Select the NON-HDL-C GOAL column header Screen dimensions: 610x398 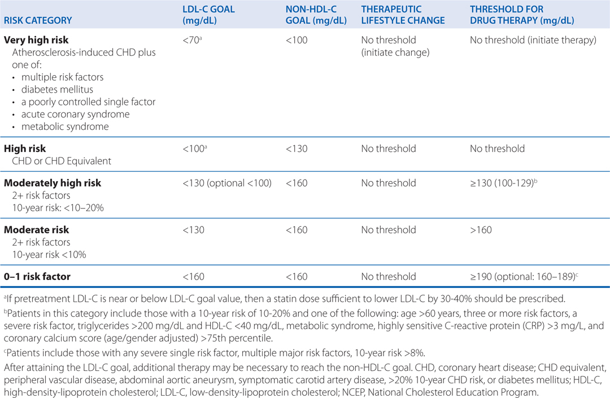click(316, 15)
